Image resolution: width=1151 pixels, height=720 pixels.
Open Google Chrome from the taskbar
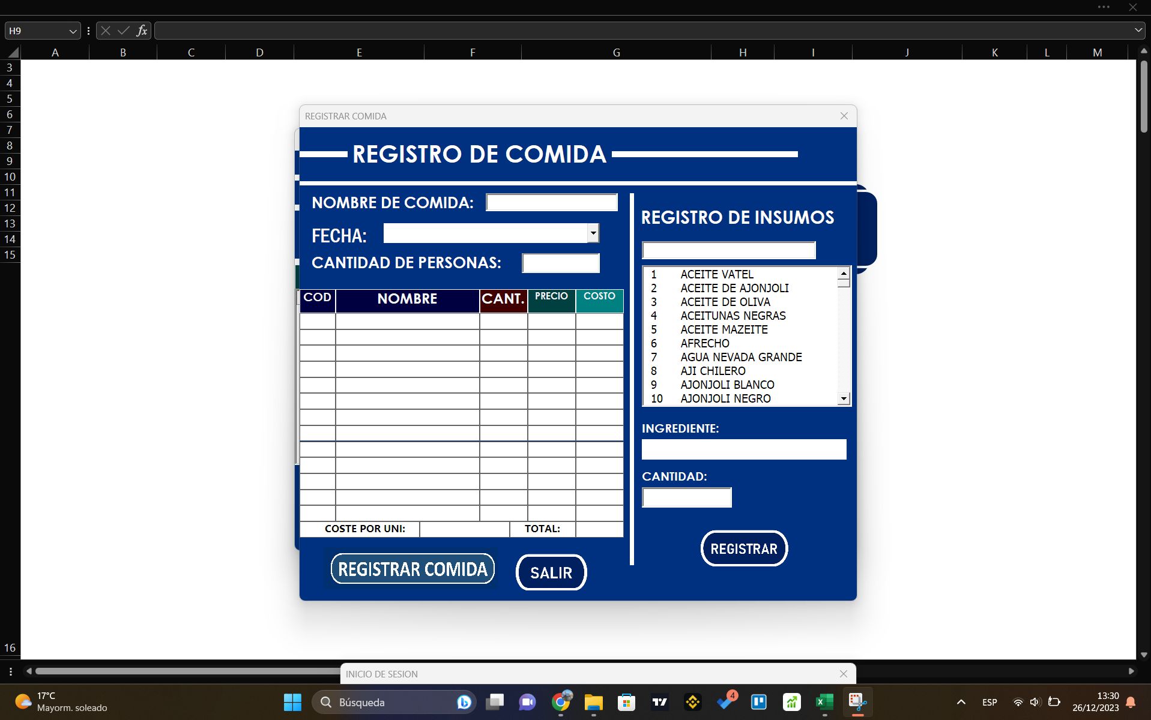pyautogui.click(x=561, y=701)
